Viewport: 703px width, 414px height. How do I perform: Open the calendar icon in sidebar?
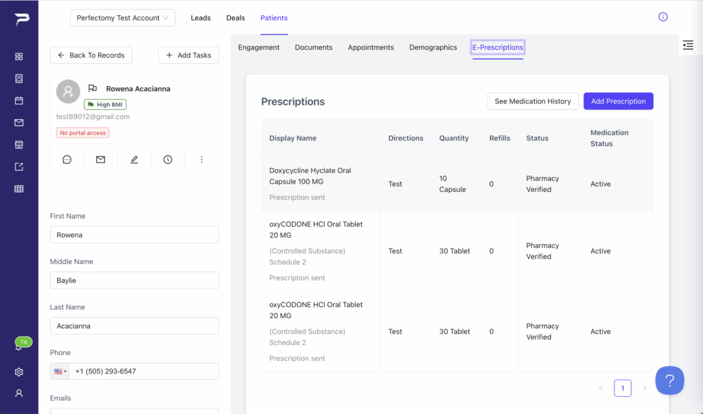pyautogui.click(x=19, y=101)
